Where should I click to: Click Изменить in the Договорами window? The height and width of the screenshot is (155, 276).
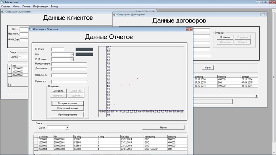click(x=225, y=42)
